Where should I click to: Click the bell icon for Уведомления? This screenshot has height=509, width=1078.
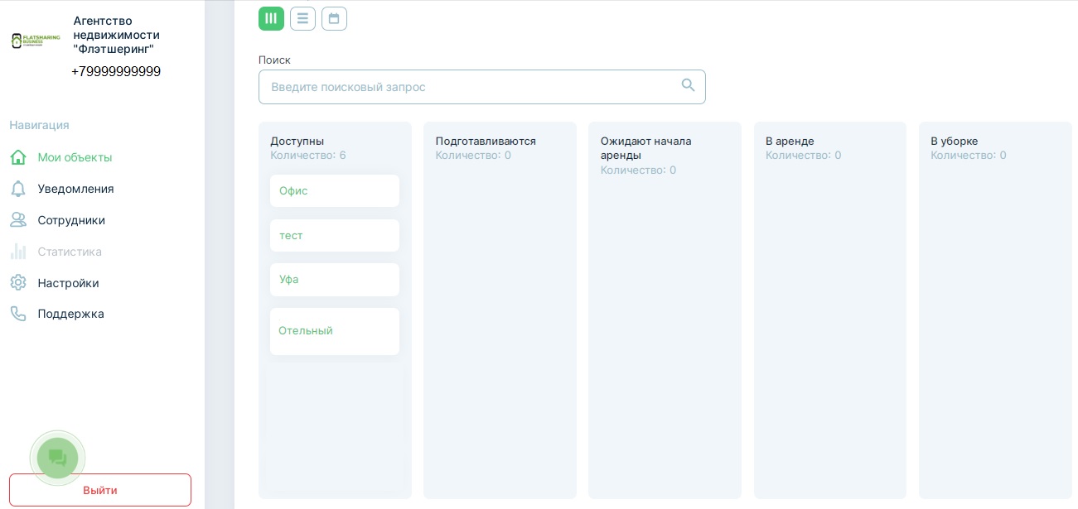[18, 189]
